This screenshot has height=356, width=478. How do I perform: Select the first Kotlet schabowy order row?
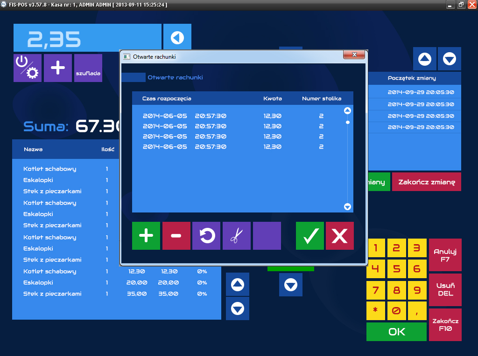pyautogui.click(x=66, y=169)
